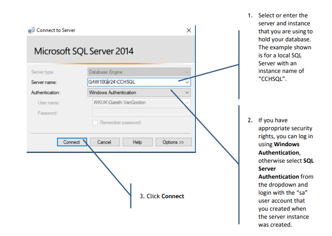This screenshot has height=236, width=332.
Task: Close the Connect to Server dialog
Action: (x=189, y=30)
